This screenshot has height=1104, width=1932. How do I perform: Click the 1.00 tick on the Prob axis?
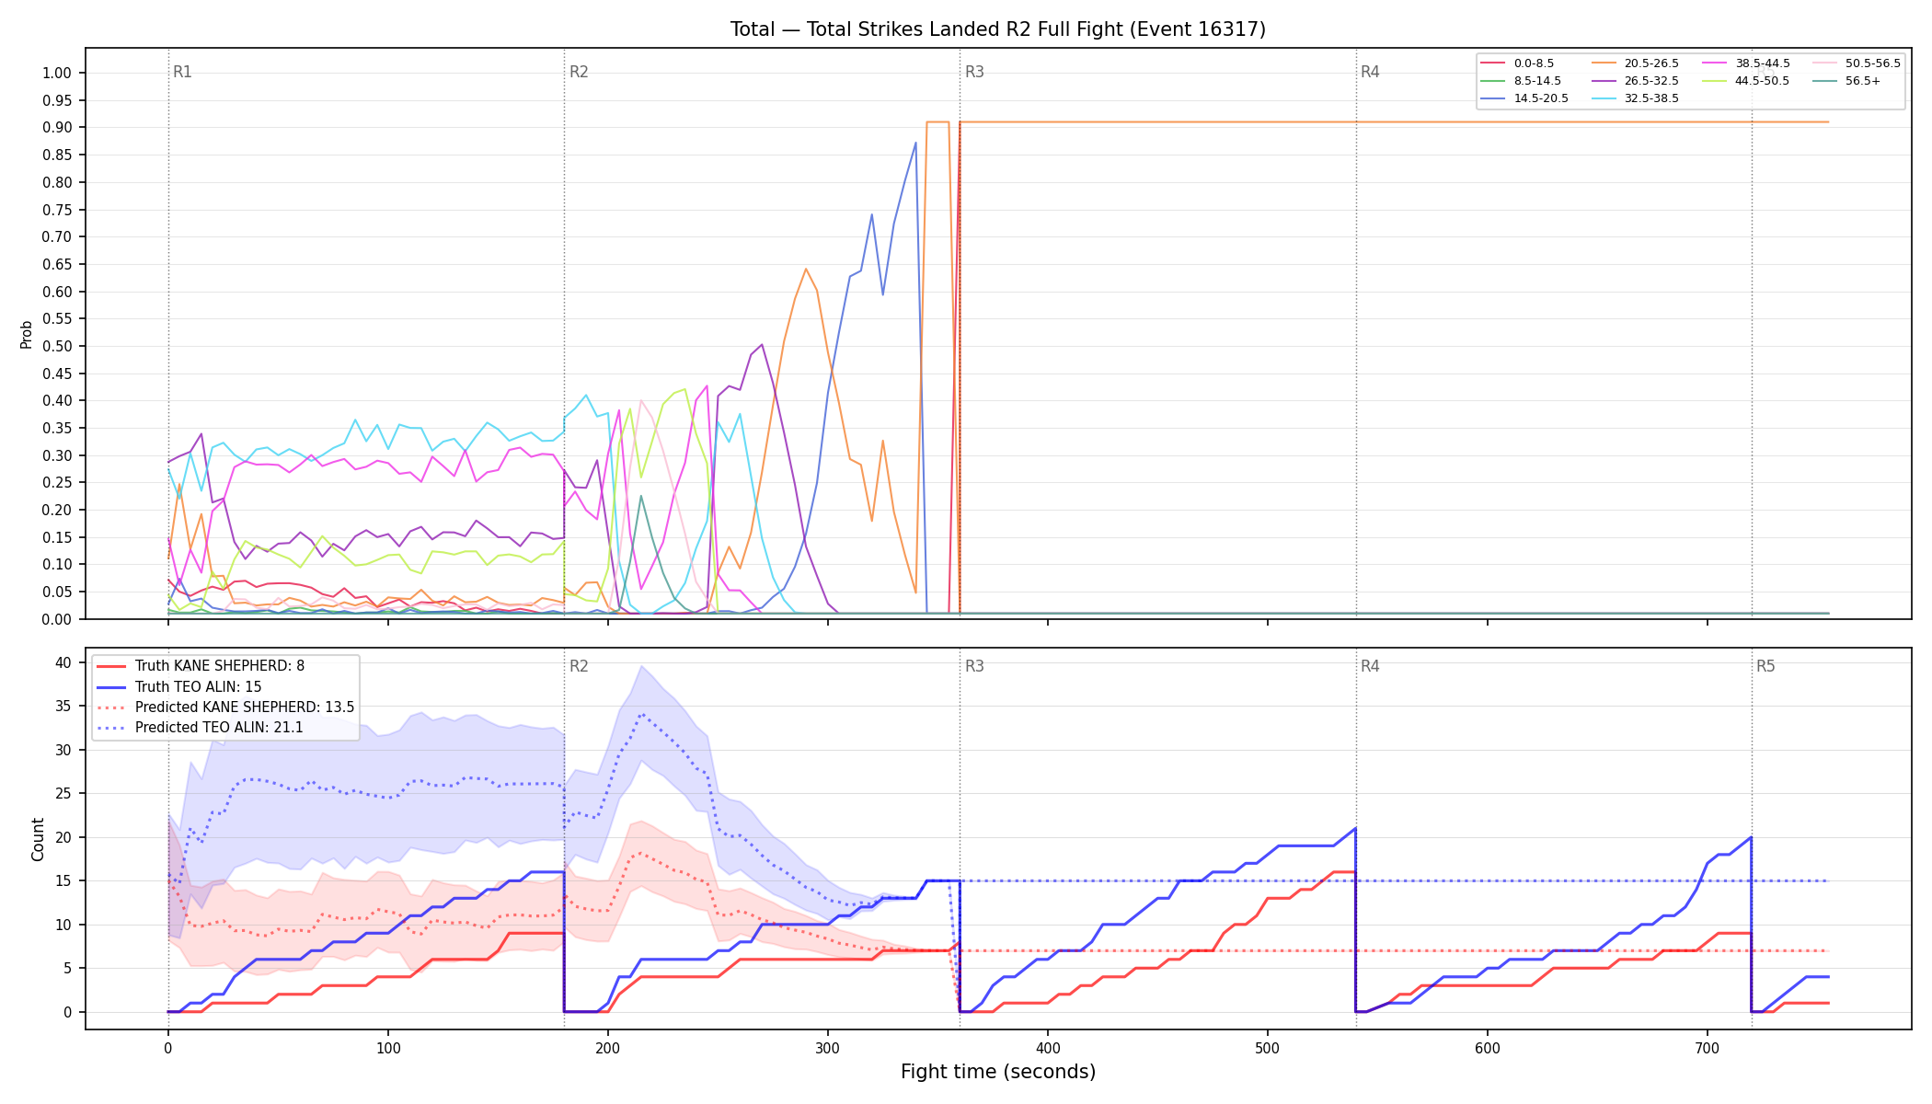point(57,74)
